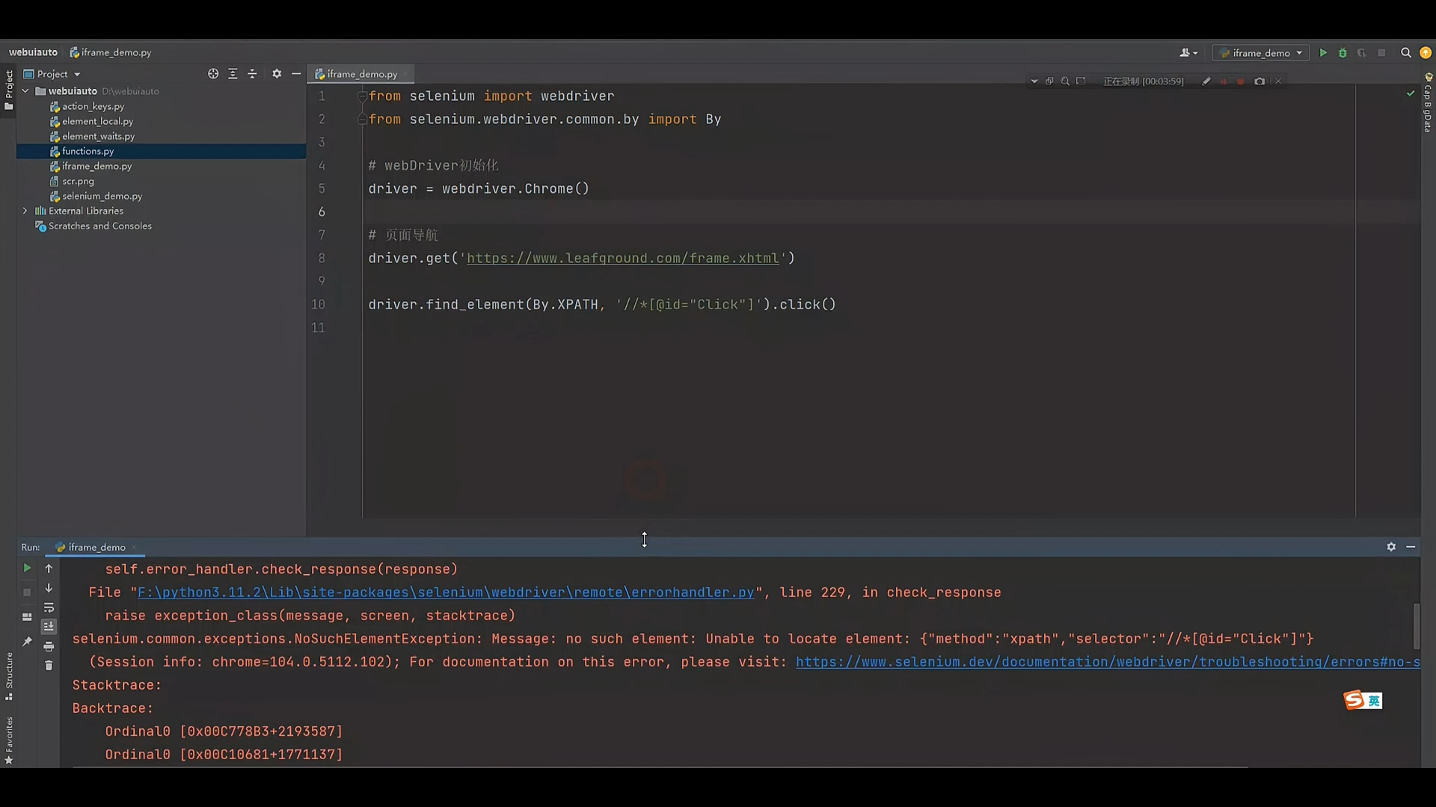Fold the import block at line 1

click(362, 96)
